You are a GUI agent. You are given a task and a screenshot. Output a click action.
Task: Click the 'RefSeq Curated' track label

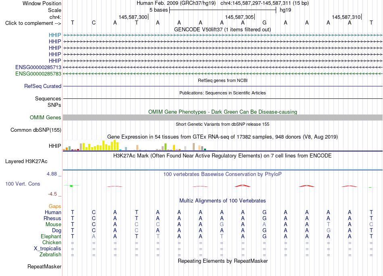[x=43, y=86]
